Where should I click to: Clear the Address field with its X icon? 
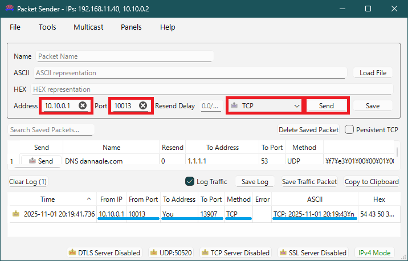tap(83, 105)
